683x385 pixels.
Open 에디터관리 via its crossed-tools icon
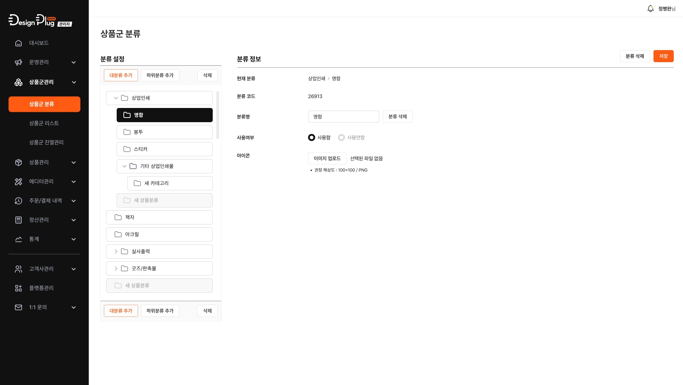coord(18,181)
